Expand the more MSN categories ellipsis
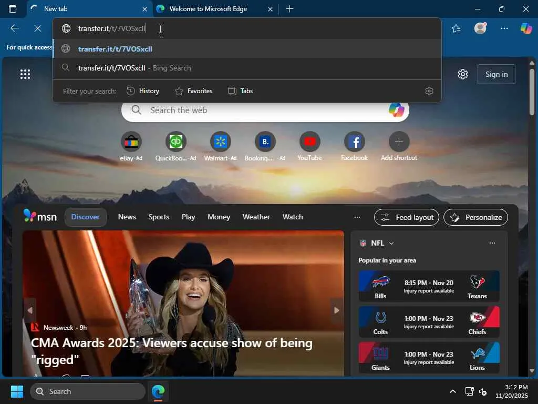Viewport: 538px width, 404px height. coord(357,217)
